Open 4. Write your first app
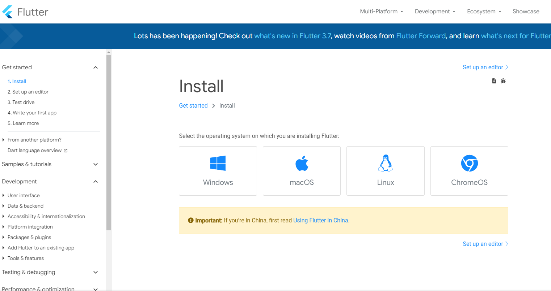The image size is (551, 291). [32, 113]
